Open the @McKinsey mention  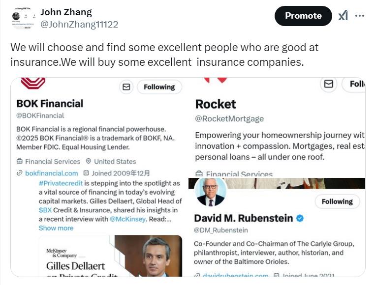[x=127, y=219]
